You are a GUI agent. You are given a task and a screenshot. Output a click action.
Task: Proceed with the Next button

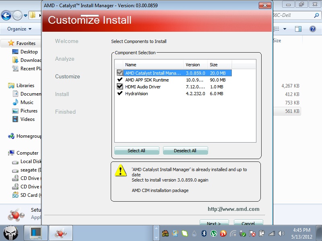coord(214,223)
